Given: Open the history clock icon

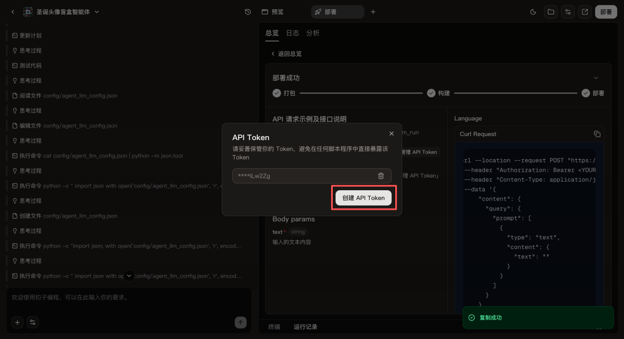Looking at the screenshot, I should (x=248, y=12).
